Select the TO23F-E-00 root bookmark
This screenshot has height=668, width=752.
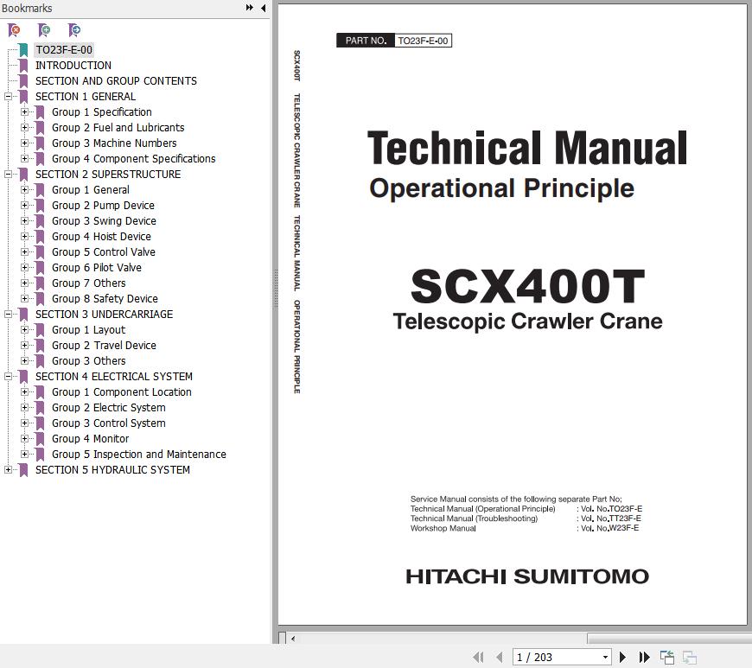click(x=63, y=50)
